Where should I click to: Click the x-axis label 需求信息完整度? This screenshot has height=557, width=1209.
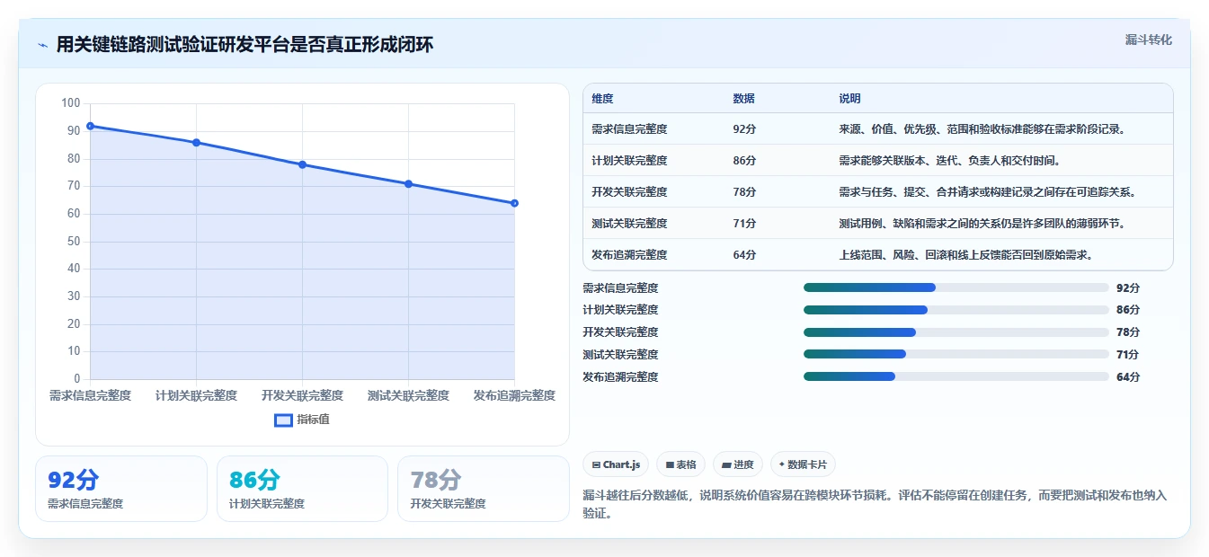90,395
